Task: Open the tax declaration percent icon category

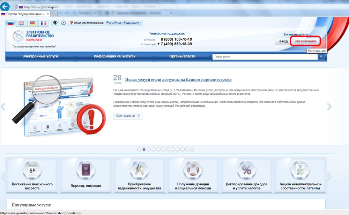Action: (246, 171)
